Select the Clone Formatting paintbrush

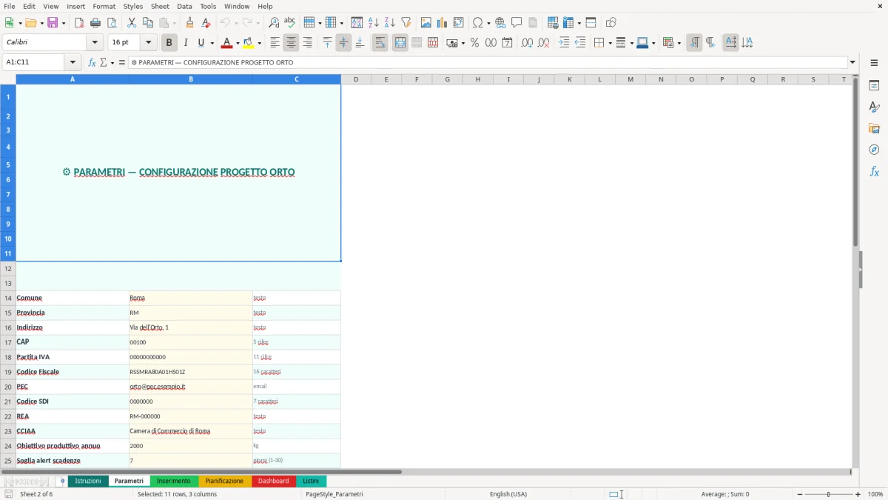point(189,23)
